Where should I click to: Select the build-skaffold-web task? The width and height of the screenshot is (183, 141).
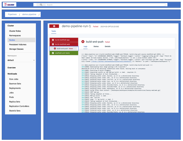(x=64, y=44)
